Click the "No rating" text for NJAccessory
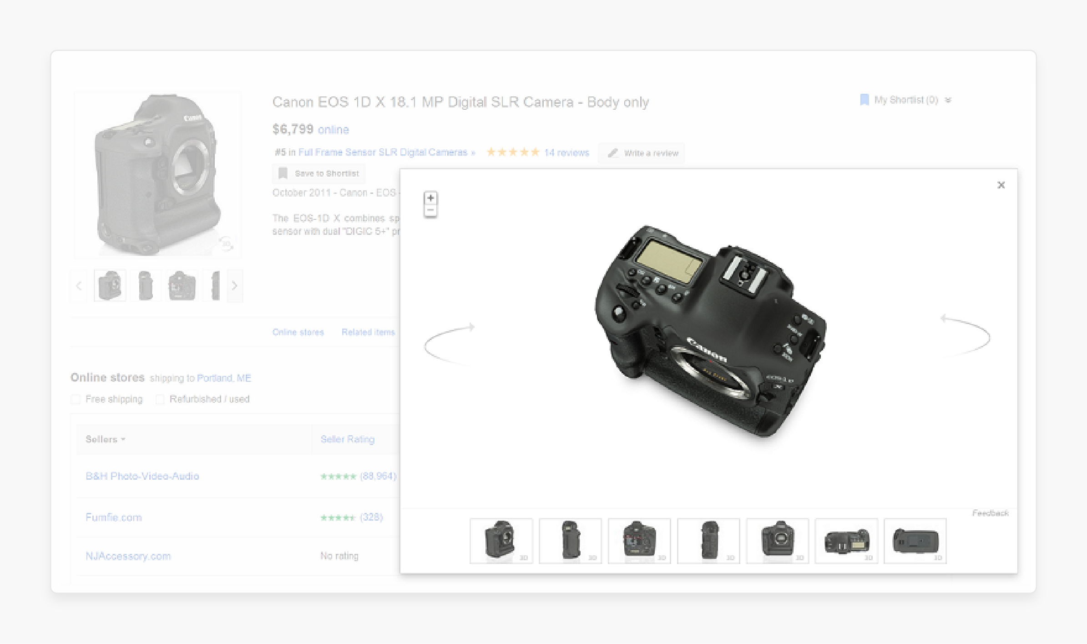This screenshot has width=1087, height=644. pos(339,556)
